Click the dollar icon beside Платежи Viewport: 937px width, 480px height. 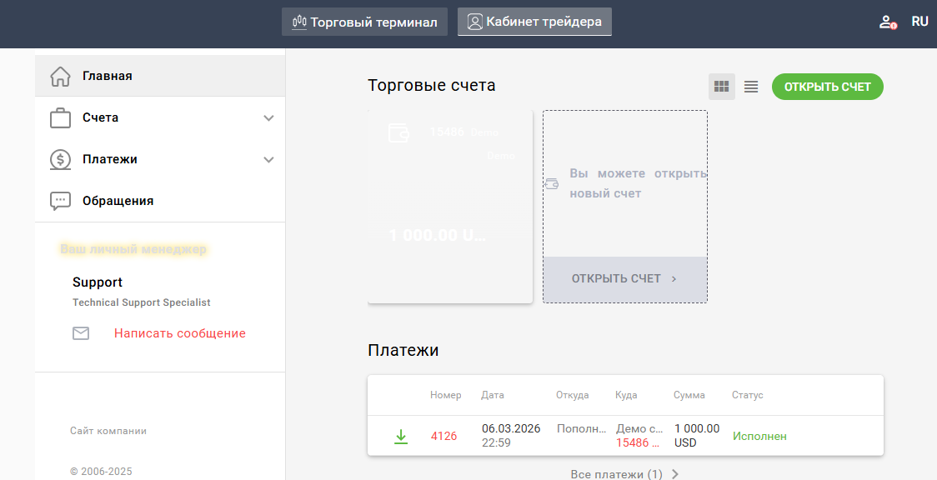point(60,159)
